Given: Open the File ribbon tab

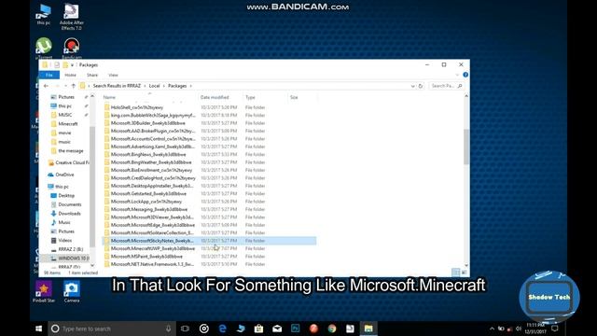Looking at the screenshot, I should click(x=49, y=75).
